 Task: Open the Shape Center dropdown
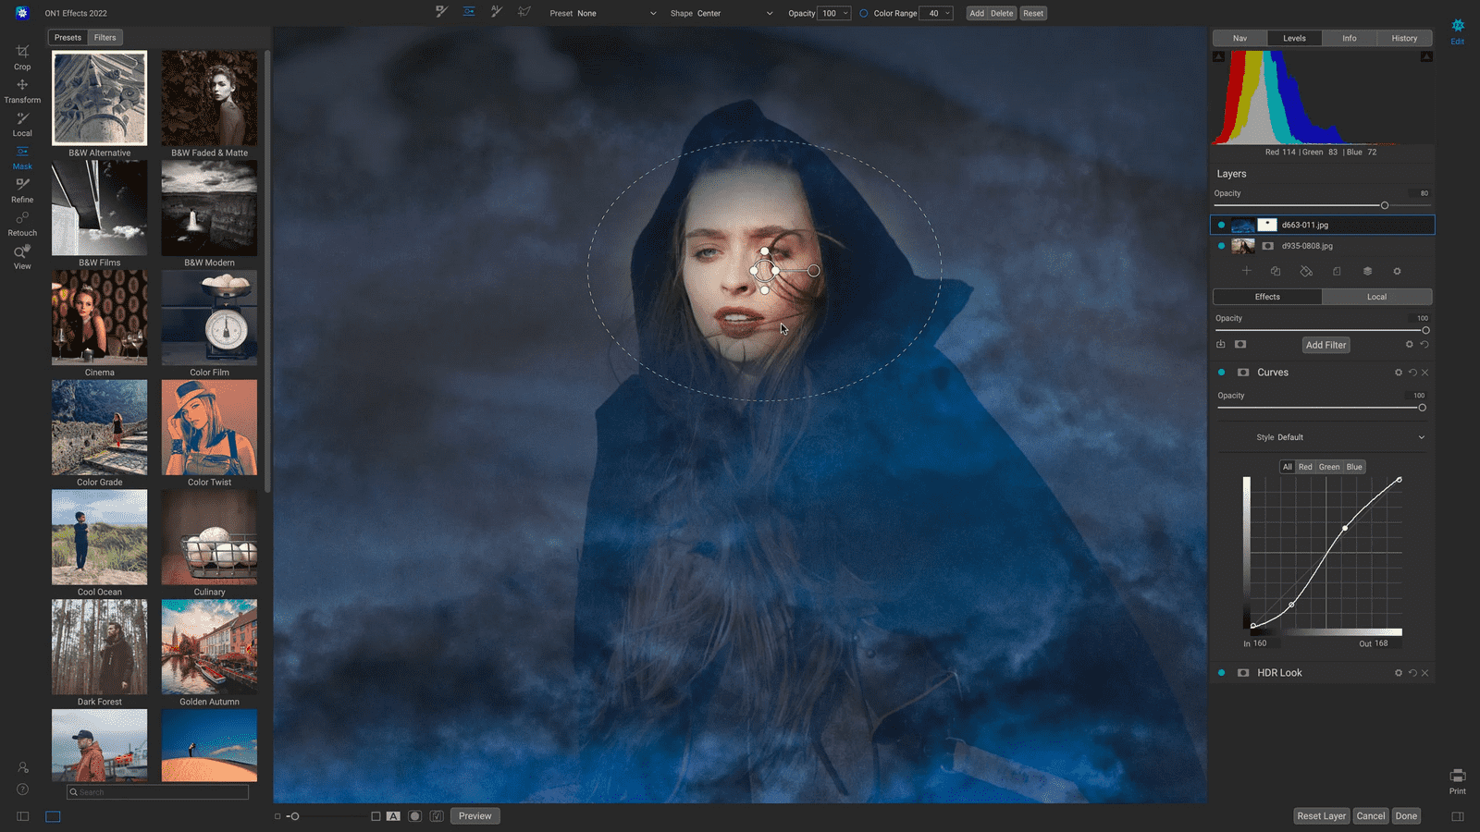721,14
